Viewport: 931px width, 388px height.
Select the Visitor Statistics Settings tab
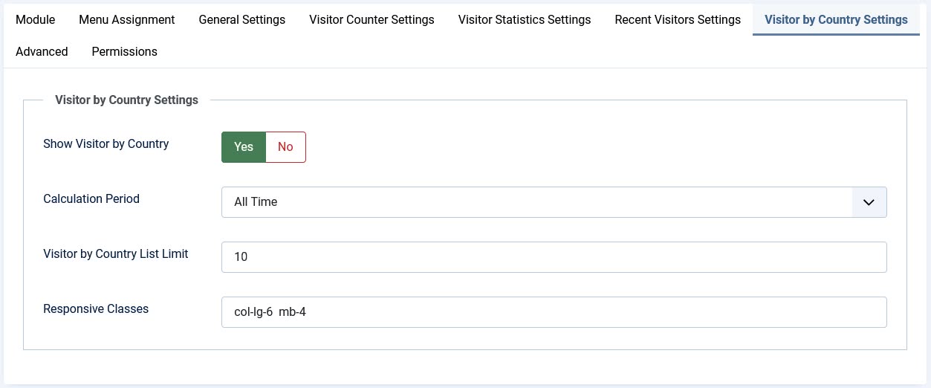point(525,20)
